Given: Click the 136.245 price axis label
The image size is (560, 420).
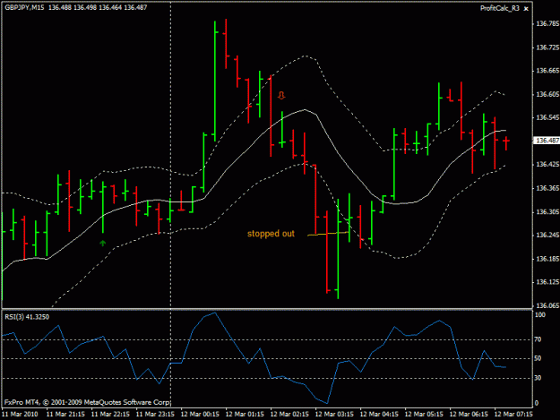Looking at the screenshot, I should (x=547, y=236).
